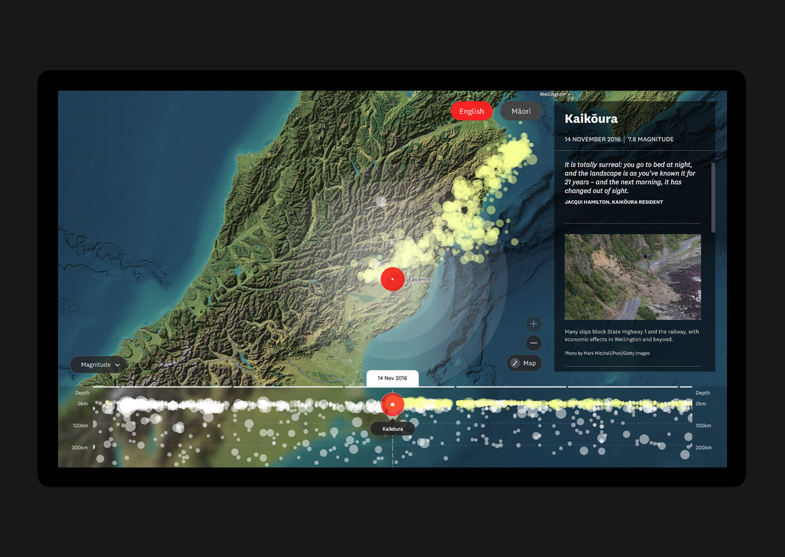Switch language to English
The height and width of the screenshot is (557, 785).
tap(471, 111)
